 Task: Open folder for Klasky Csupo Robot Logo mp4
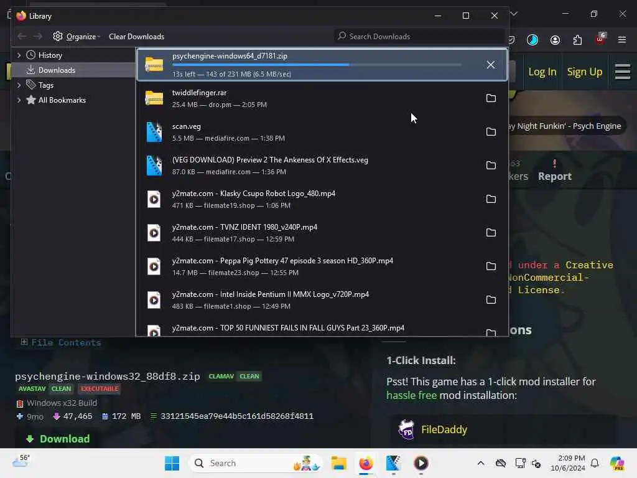point(491,199)
